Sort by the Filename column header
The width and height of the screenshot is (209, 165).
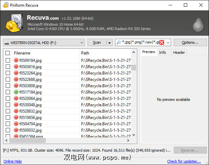click(46, 53)
